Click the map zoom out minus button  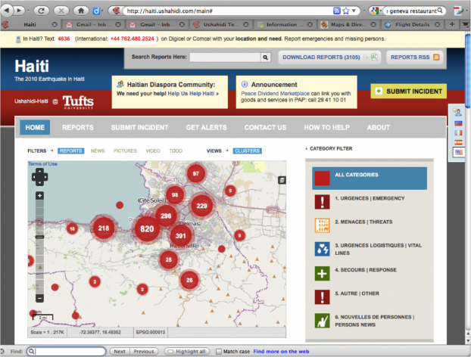39,299
